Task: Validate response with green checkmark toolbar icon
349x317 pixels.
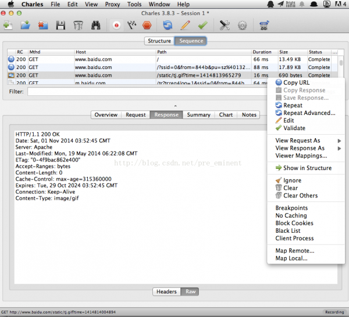Action: pyautogui.click(x=203, y=25)
